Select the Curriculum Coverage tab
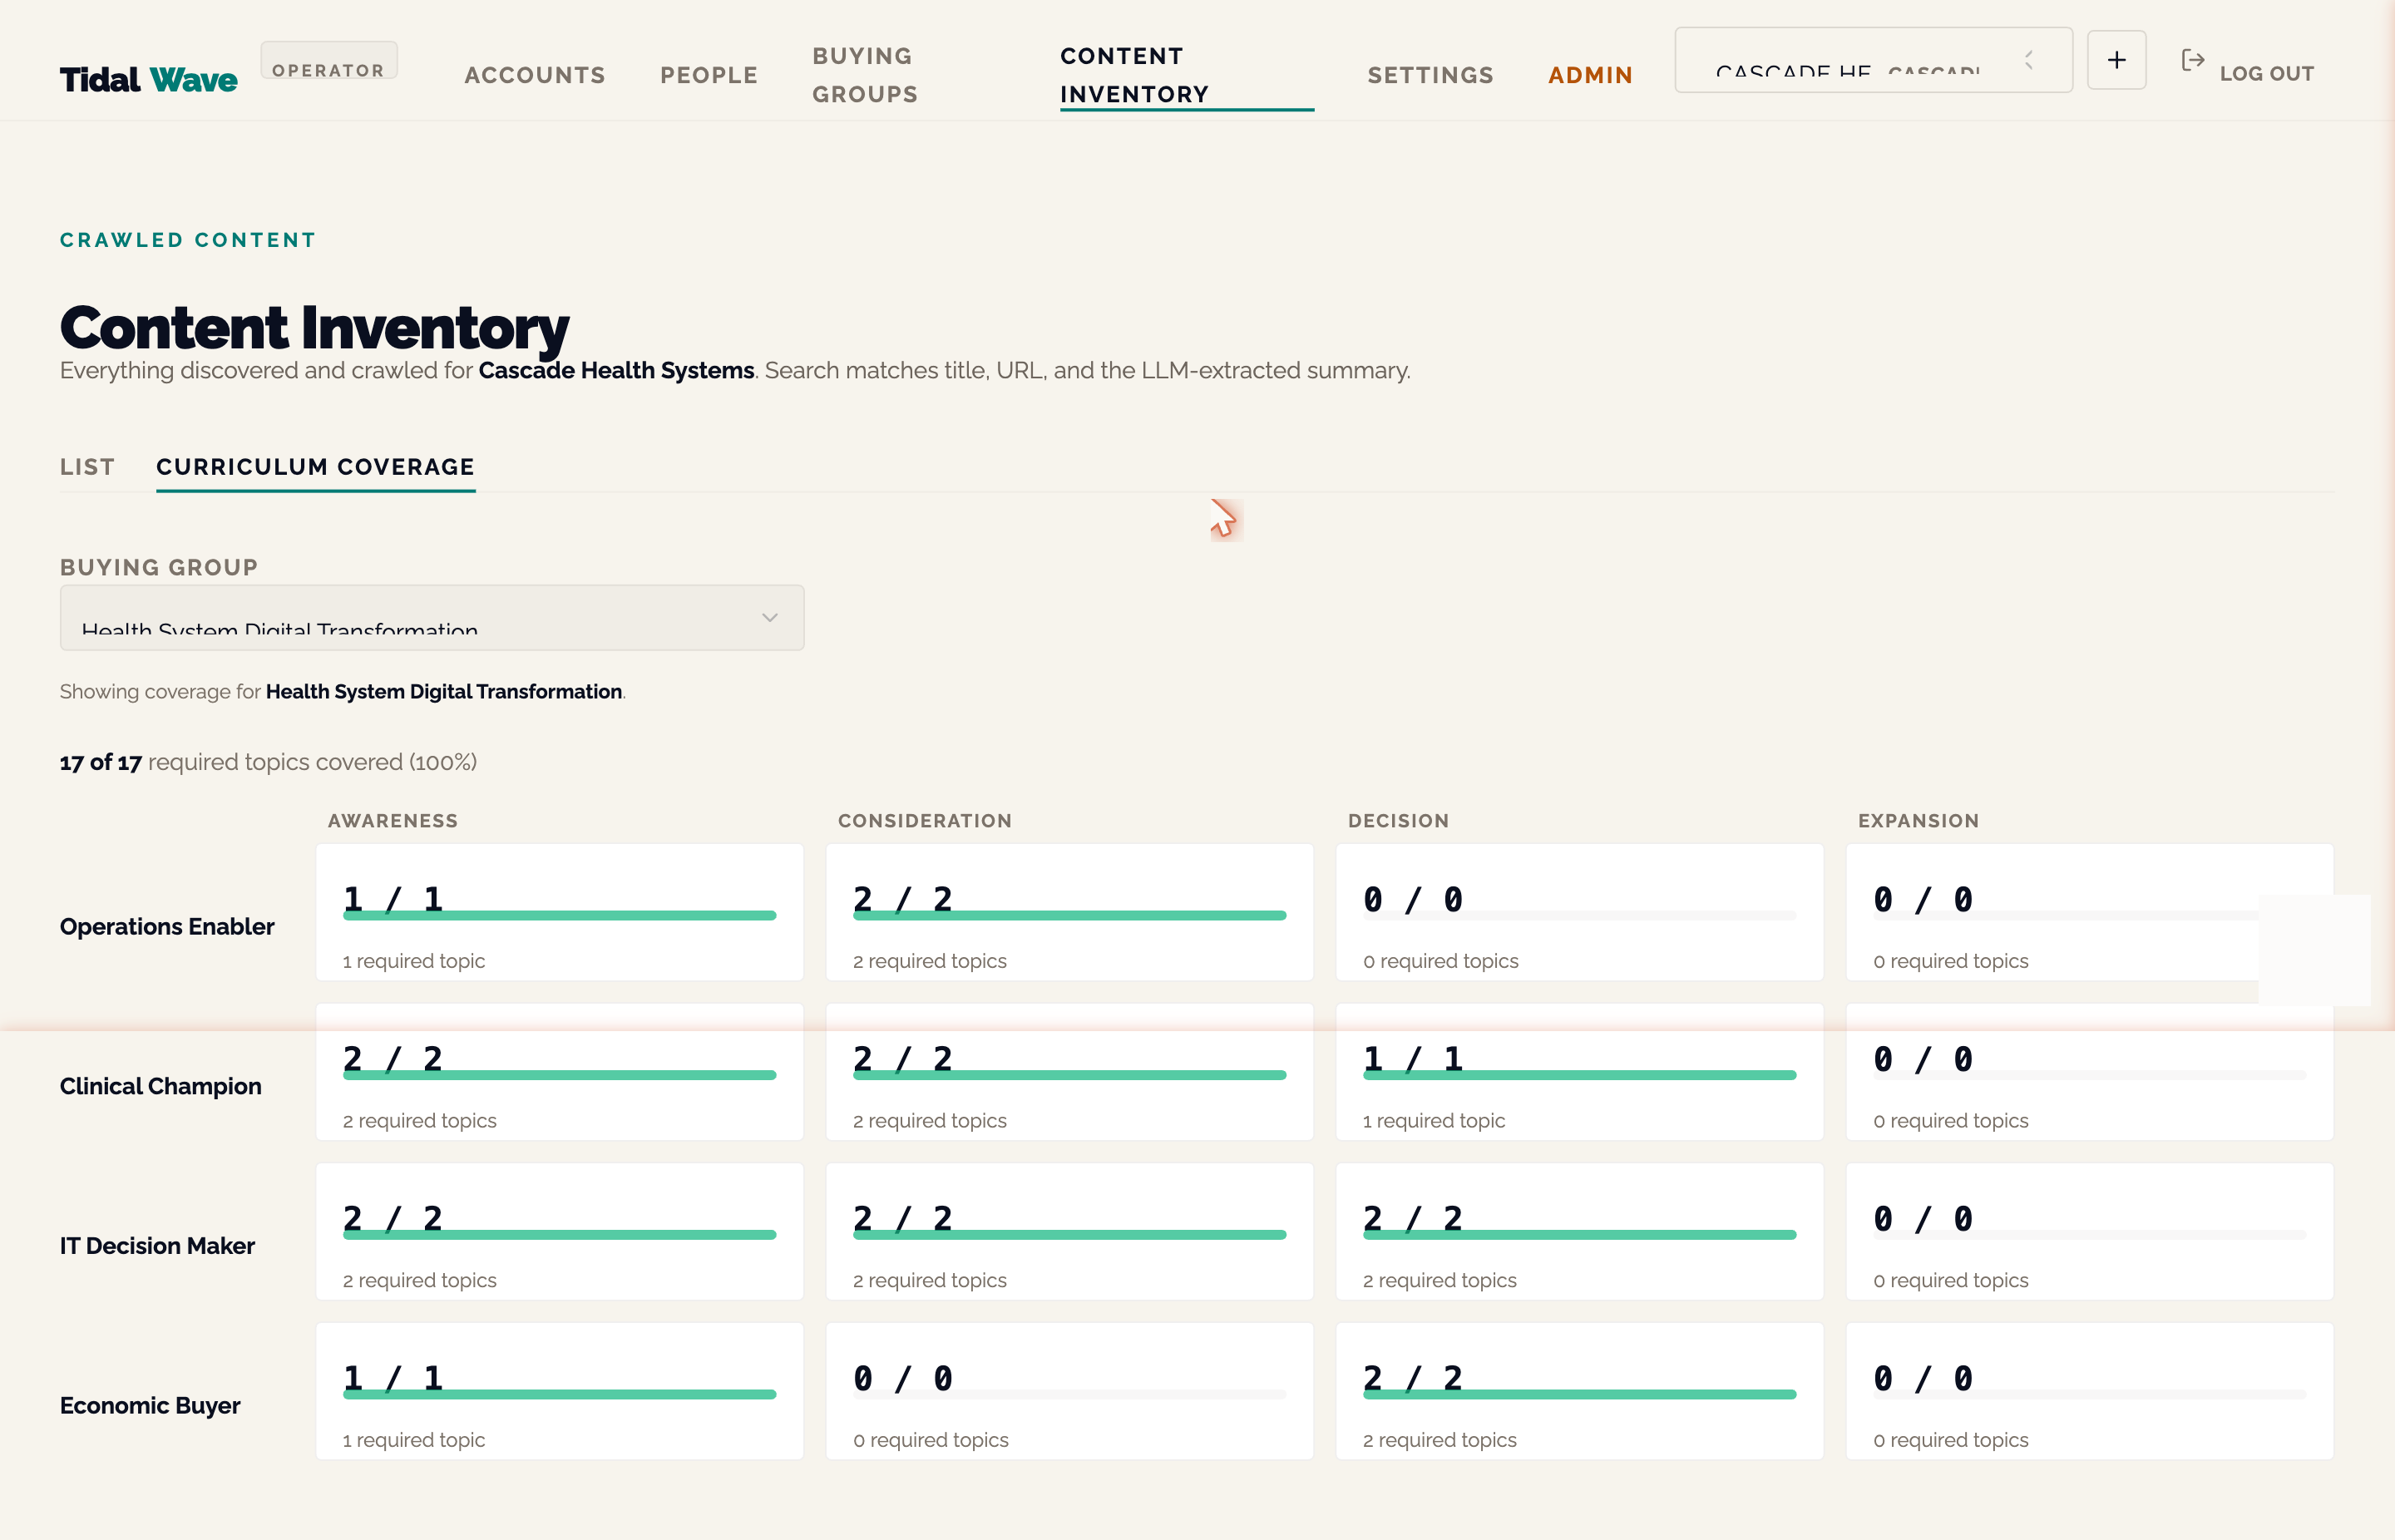Image resolution: width=2395 pixels, height=1540 pixels. tap(315, 467)
